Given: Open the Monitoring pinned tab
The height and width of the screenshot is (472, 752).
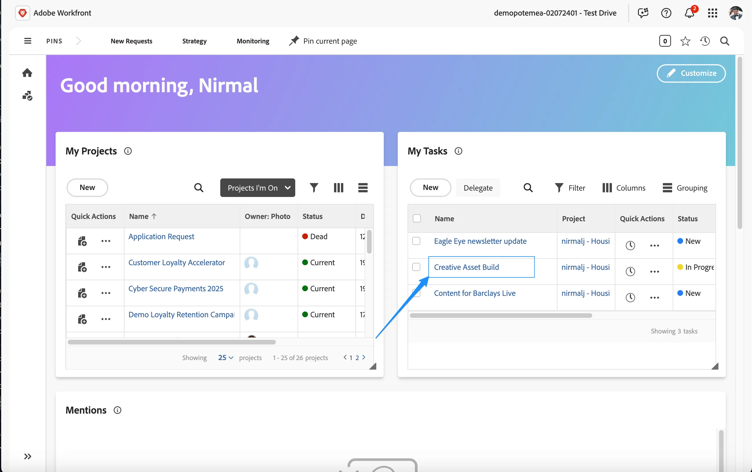Looking at the screenshot, I should coord(253,41).
